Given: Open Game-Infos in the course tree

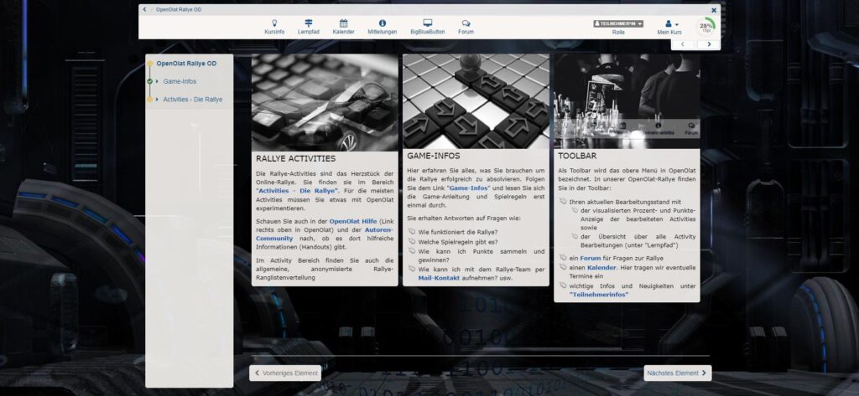Looking at the screenshot, I should 180,81.
